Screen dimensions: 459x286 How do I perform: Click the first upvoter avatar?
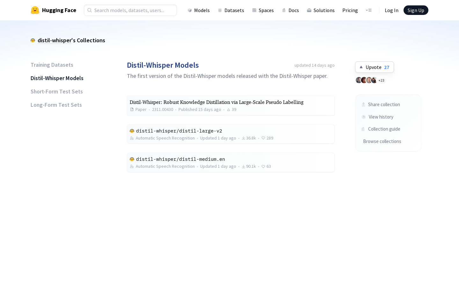point(359,80)
